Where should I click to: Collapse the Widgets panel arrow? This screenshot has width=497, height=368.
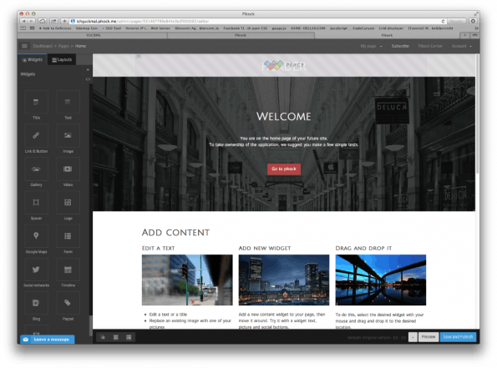pos(88,69)
